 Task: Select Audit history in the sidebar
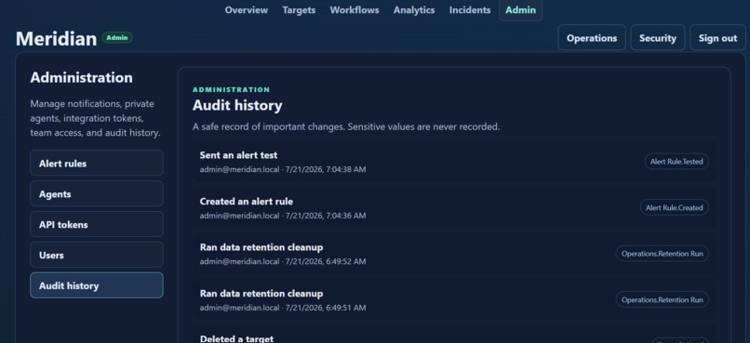(x=97, y=285)
